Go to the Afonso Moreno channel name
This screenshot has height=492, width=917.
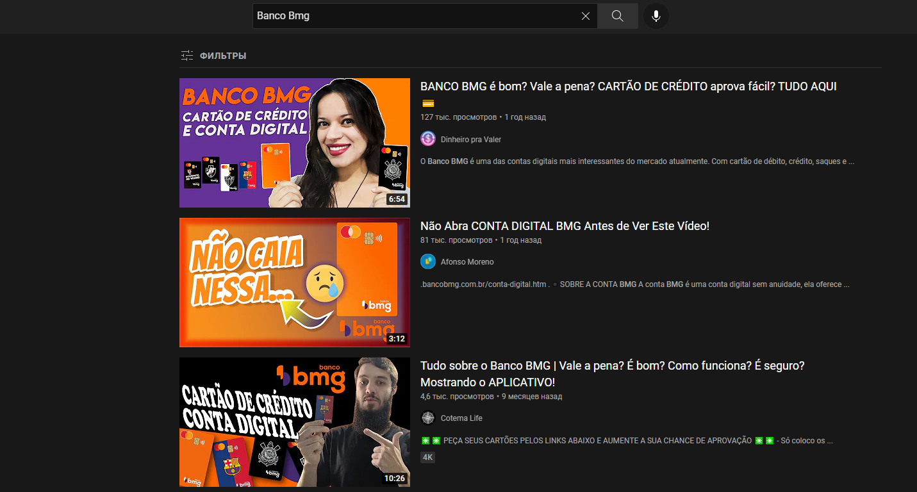(x=467, y=262)
